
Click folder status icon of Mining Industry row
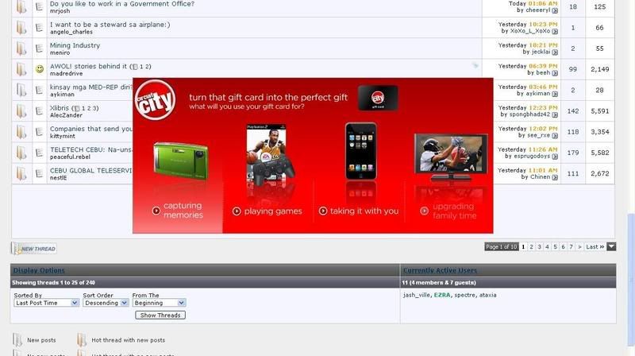[x=21, y=48]
